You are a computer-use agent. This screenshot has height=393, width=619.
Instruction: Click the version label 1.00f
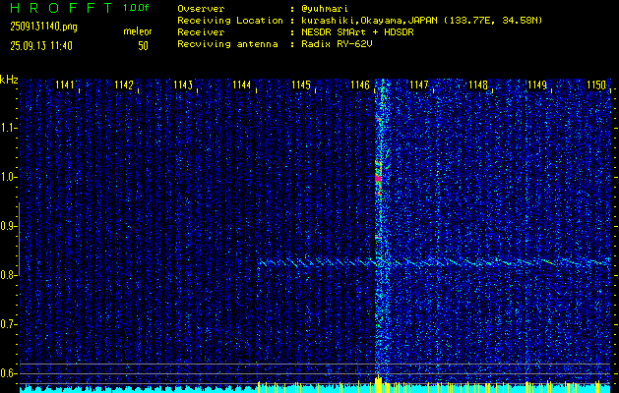(136, 8)
